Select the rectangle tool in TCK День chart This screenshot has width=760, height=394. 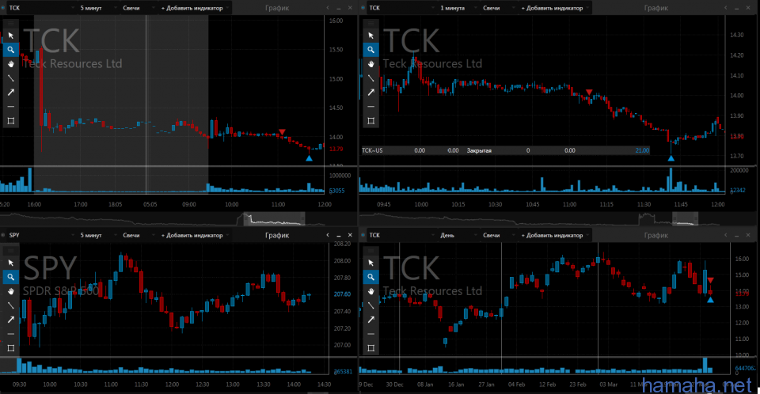370,348
